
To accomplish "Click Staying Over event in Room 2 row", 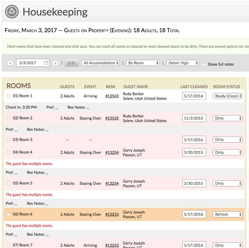I will pos(90,118).
